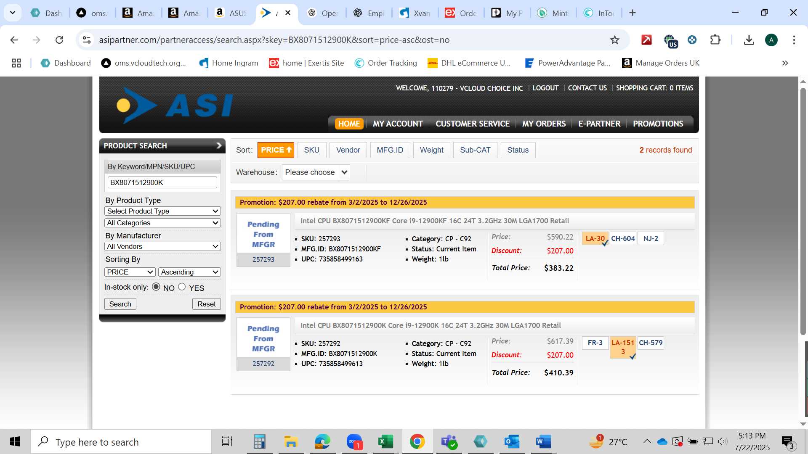Show more bookmarks with double chevron
808x454 pixels.
785,63
